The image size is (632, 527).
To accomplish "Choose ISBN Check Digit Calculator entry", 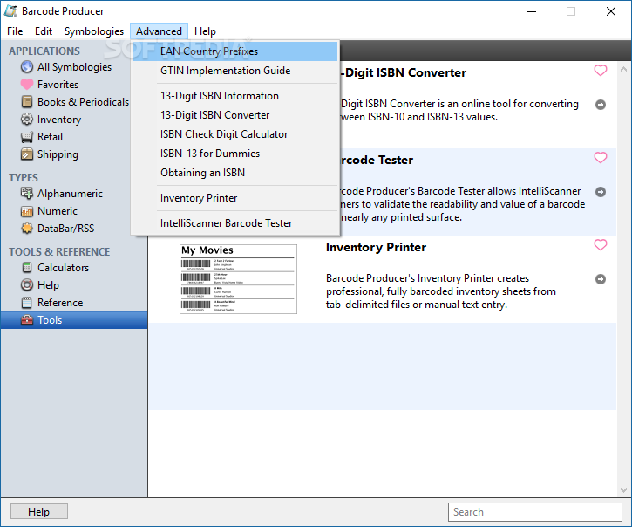I will point(235,134).
